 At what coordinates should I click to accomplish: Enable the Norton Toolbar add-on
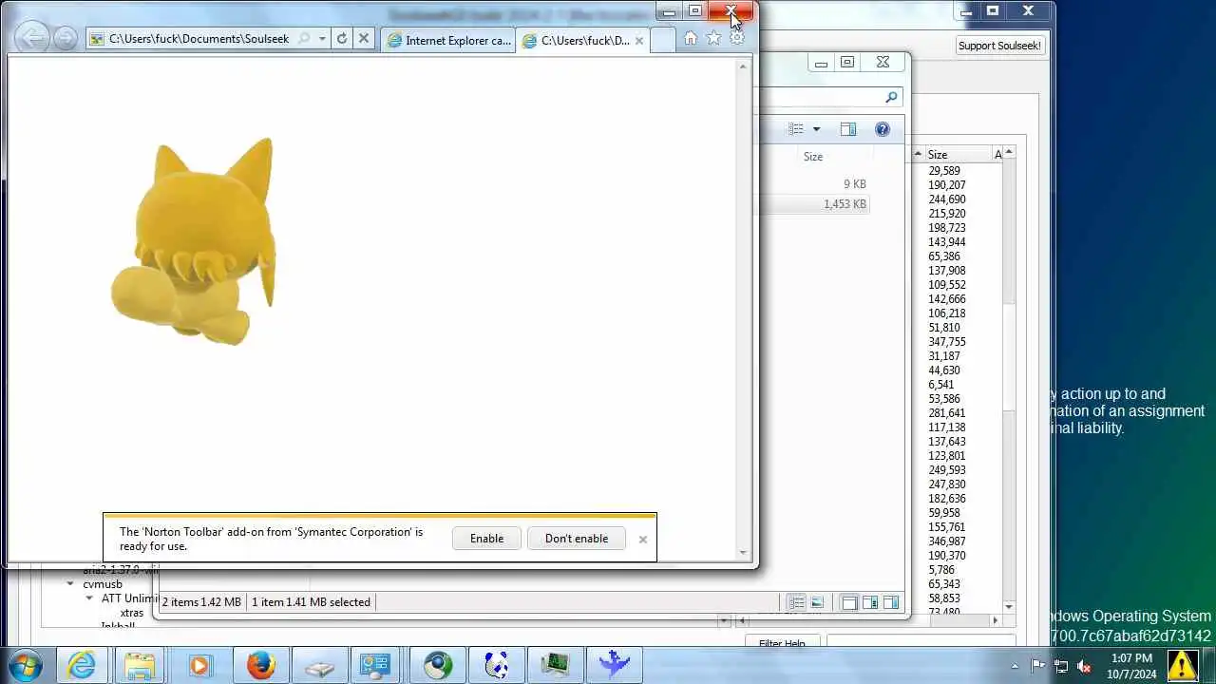tap(486, 539)
